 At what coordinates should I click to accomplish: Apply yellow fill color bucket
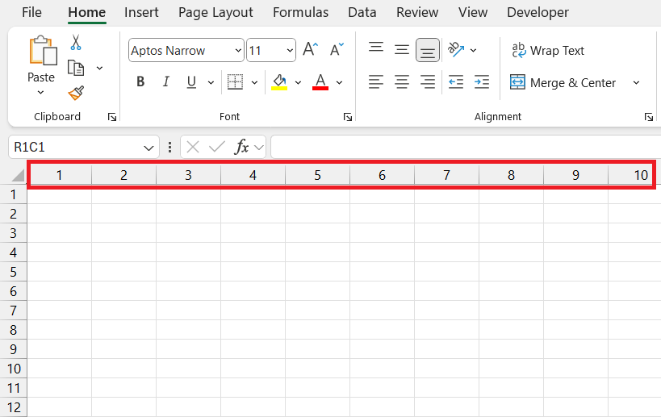coord(279,81)
